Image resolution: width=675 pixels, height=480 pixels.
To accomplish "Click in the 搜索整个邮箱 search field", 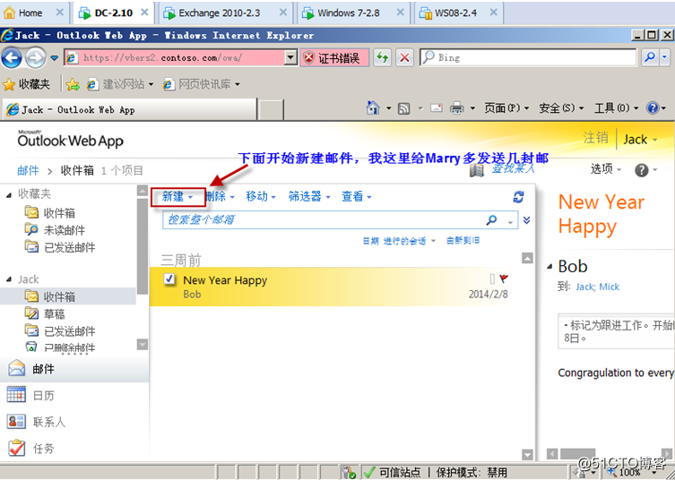I will [x=323, y=220].
